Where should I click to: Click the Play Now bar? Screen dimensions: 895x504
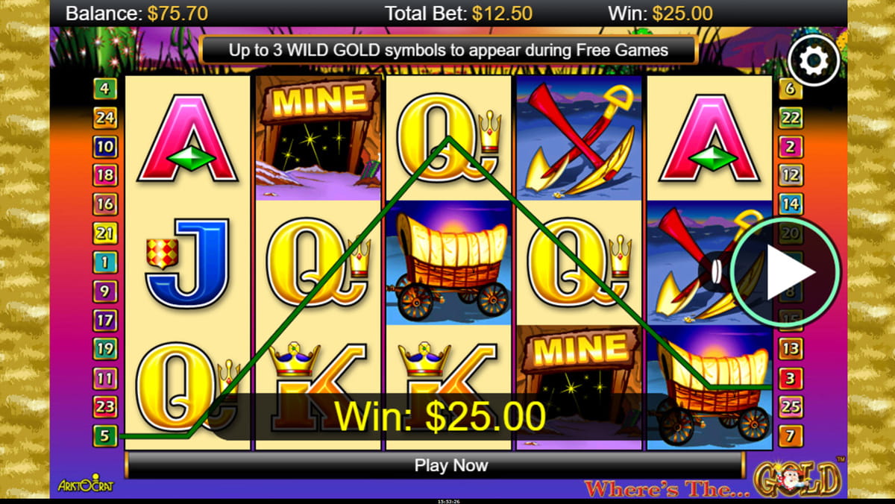[434, 465]
